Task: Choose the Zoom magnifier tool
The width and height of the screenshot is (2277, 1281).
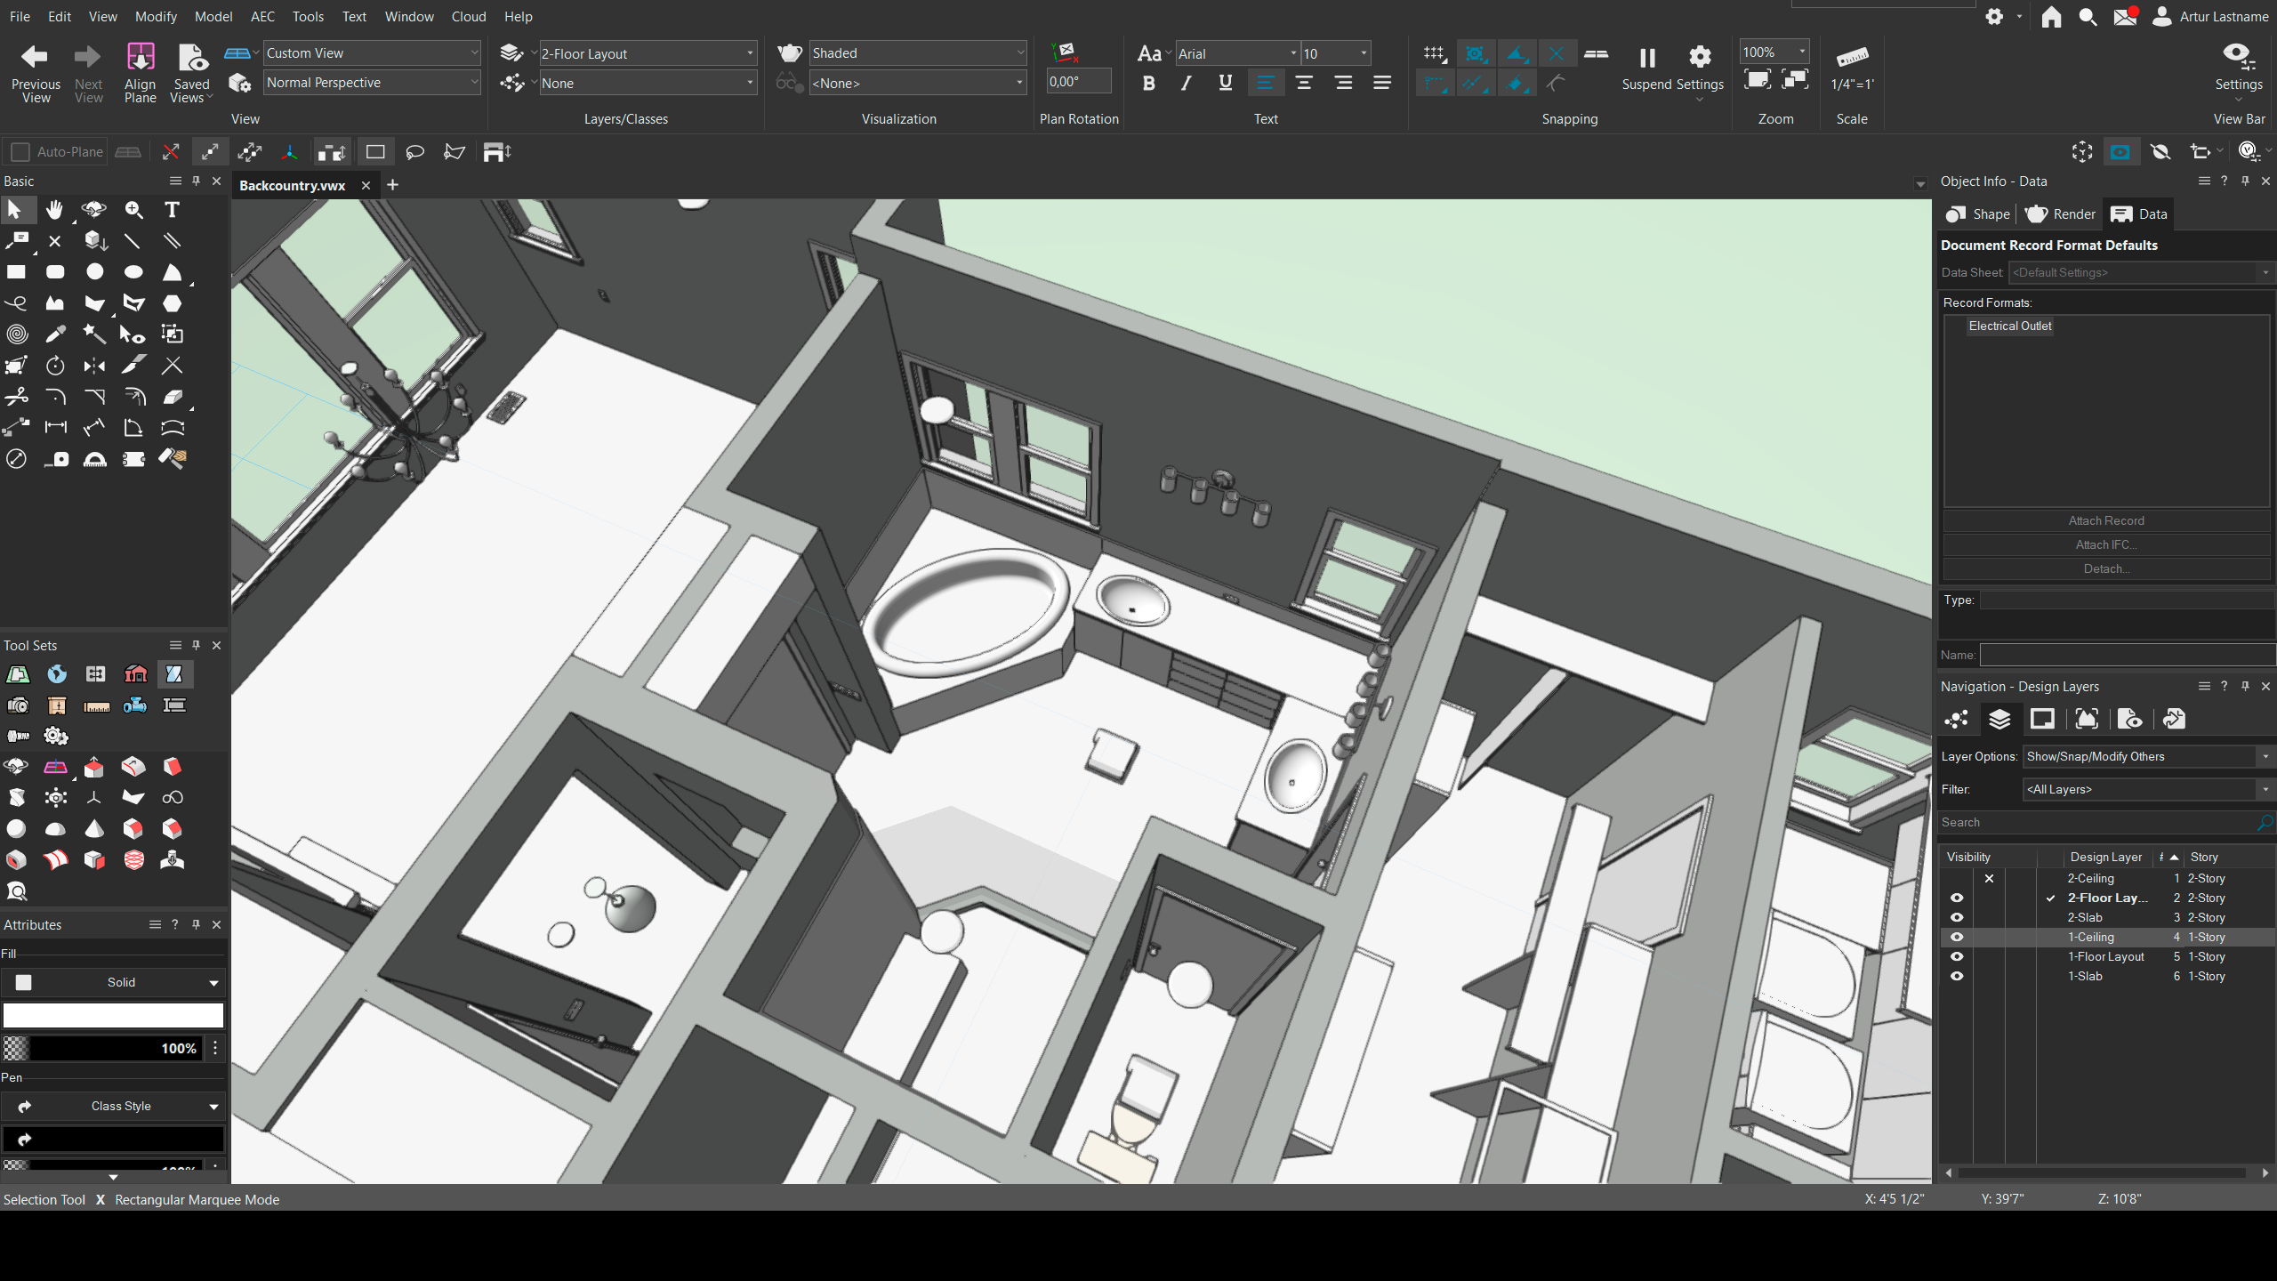Action: (x=133, y=210)
